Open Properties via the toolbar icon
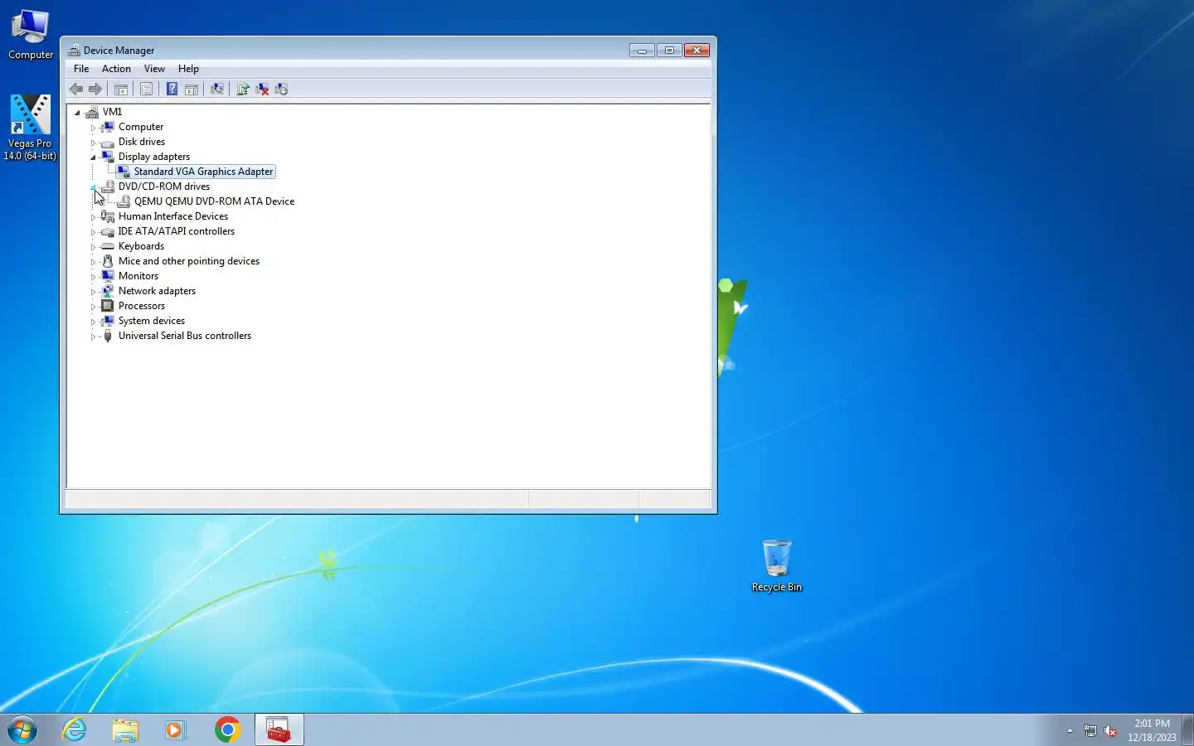This screenshot has width=1194, height=746. pyautogui.click(x=147, y=90)
